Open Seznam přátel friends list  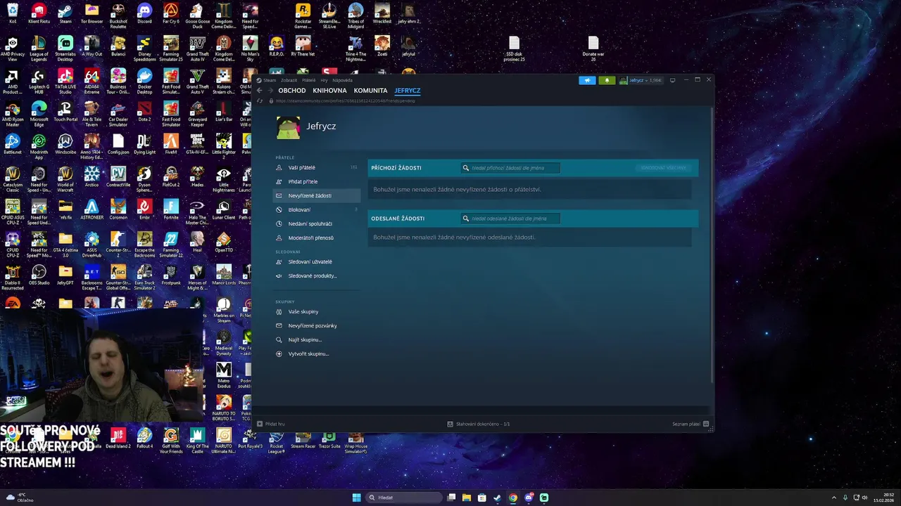[691, 424]
